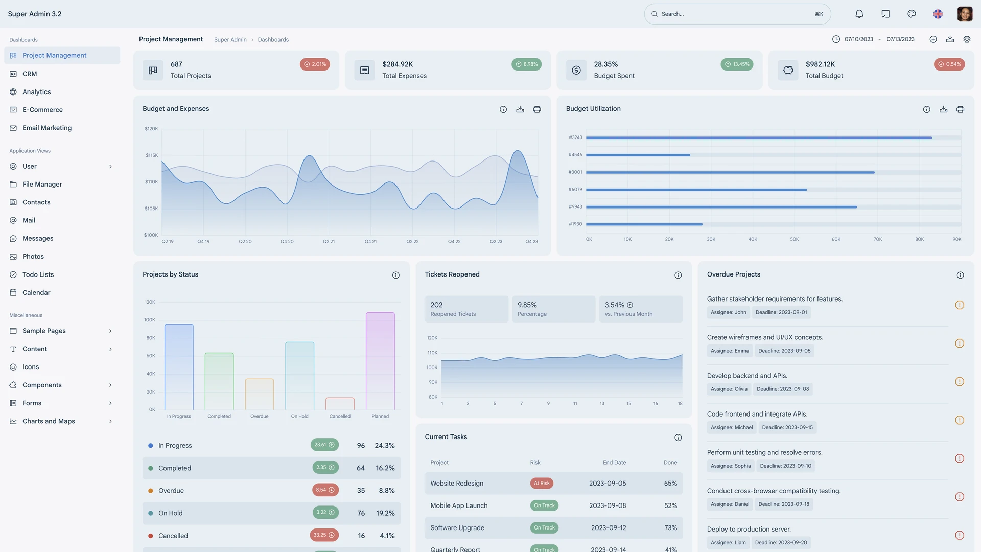
Task: Open Photos from sidebar
Action: pyautogui.click(x=62, y=257)
